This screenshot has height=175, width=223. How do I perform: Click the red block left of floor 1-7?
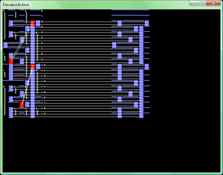22,104
